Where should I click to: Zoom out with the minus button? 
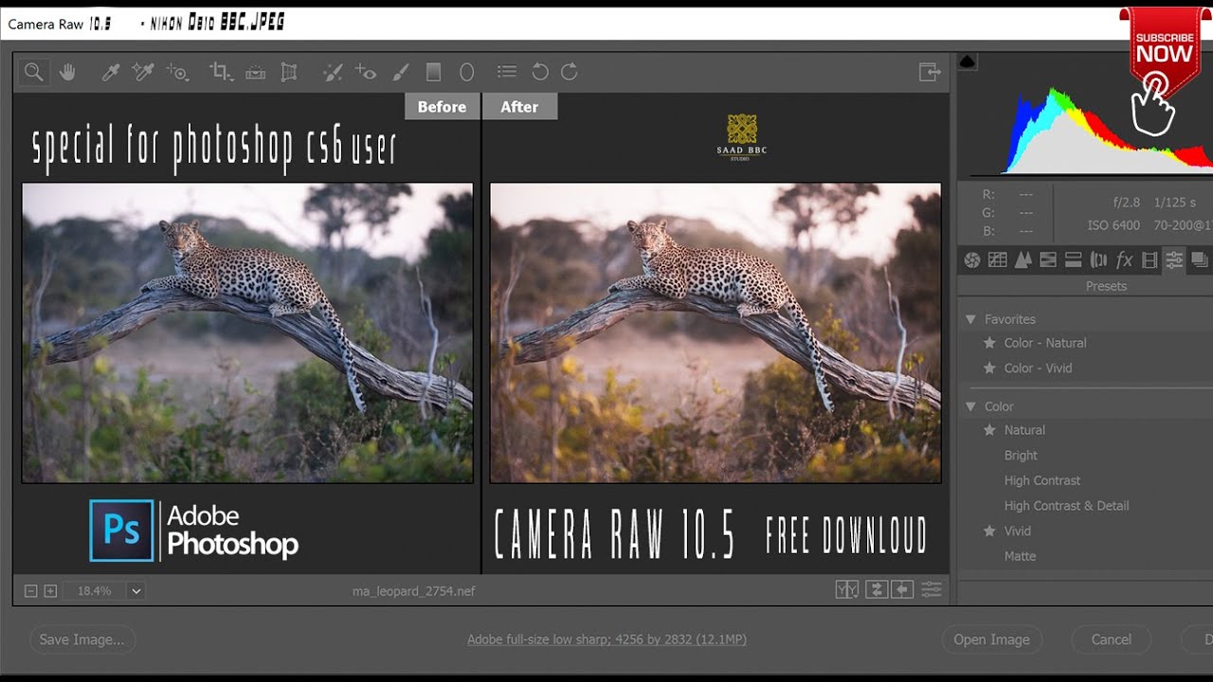coord(30,591)
